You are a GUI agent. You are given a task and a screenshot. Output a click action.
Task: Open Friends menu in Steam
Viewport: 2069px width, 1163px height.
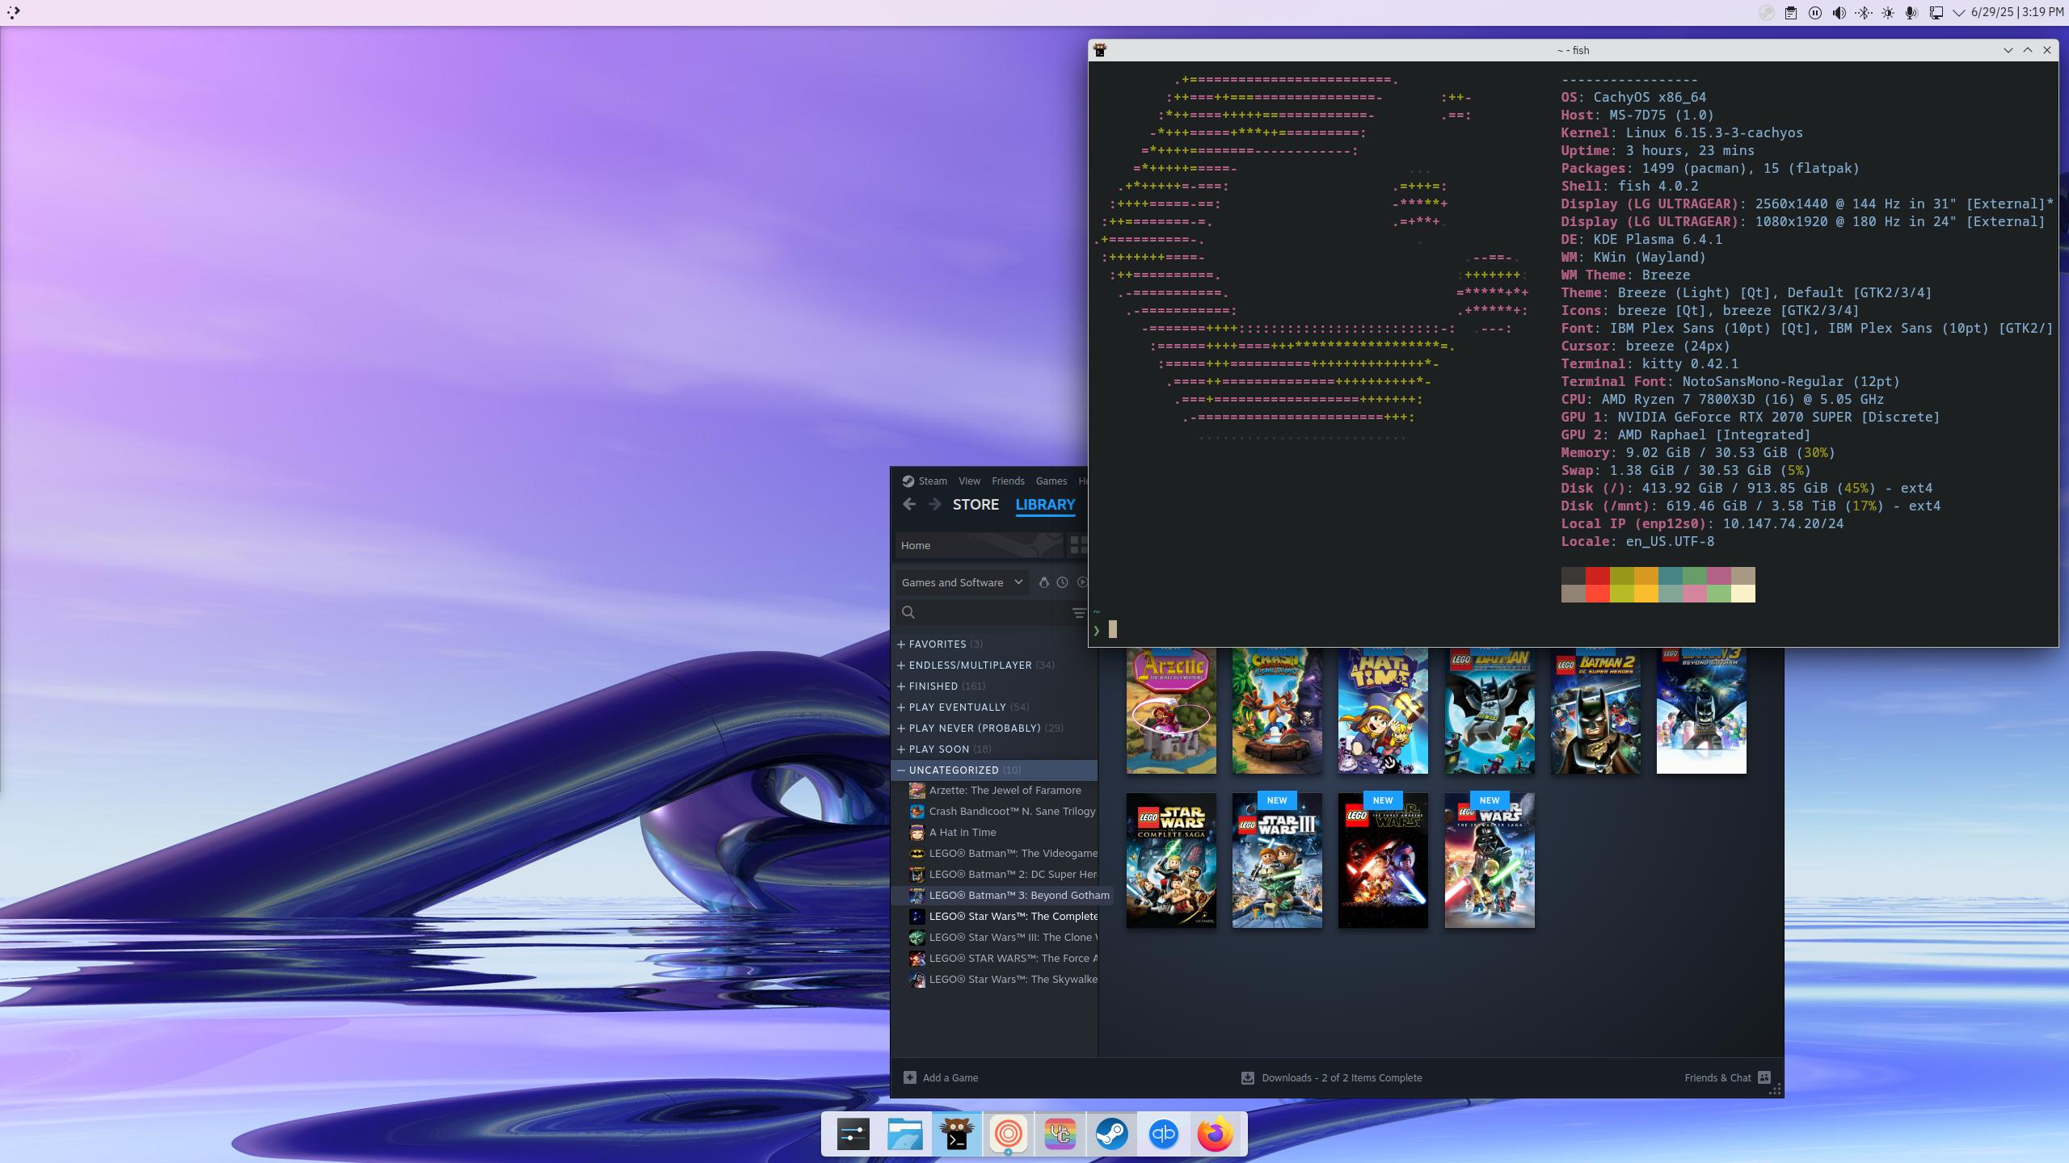[1008, 481]
